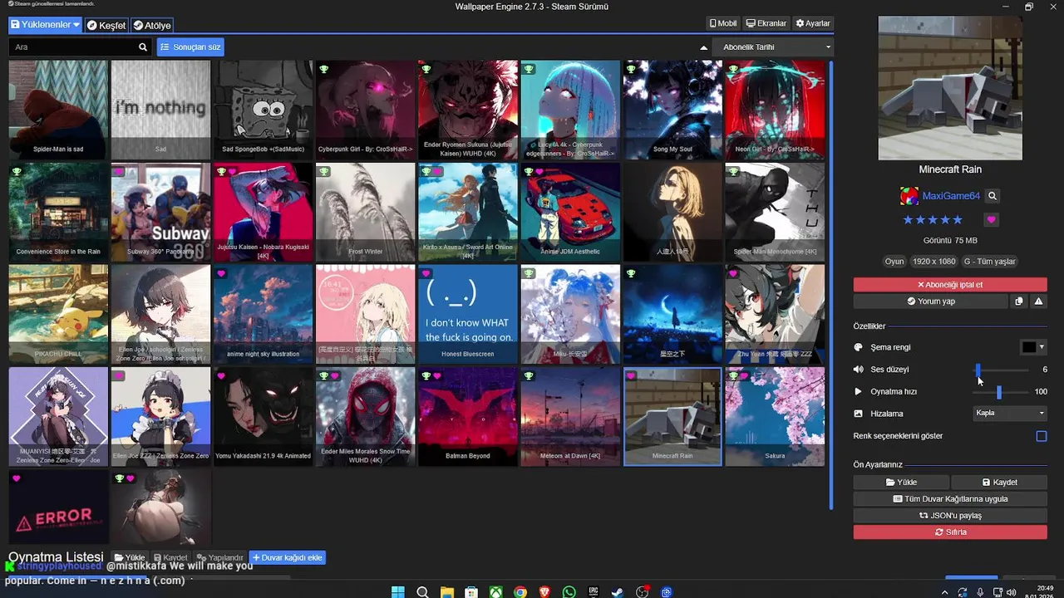Select the 'Sad SpongeBob' wallpaper
The height and width of the screenshot is (598, 1064).
[x=263, y=110]
